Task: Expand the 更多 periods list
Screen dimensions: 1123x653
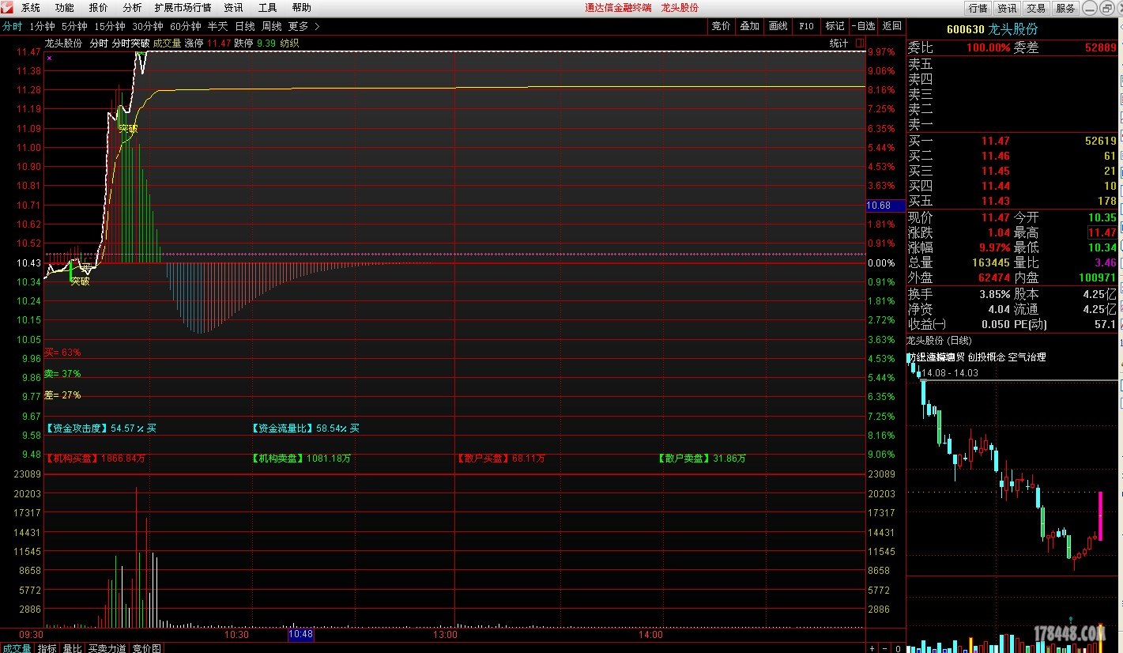Action: 303,26
